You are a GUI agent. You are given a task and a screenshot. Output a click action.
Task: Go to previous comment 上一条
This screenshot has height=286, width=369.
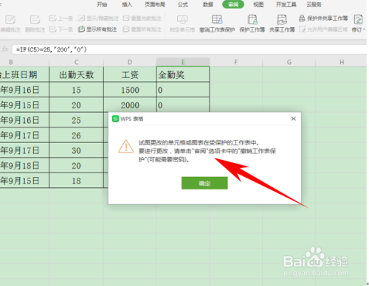[x=61, y=18]
